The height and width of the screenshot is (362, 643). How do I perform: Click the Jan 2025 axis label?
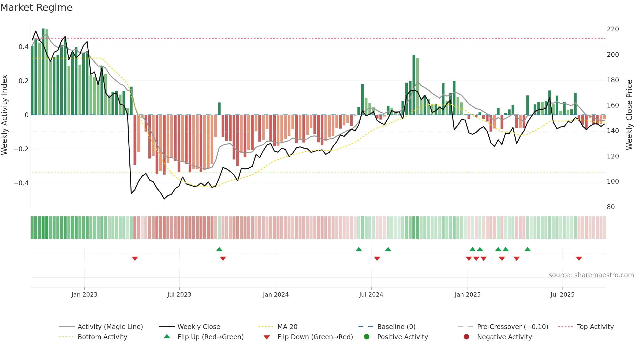click(468, 294)
